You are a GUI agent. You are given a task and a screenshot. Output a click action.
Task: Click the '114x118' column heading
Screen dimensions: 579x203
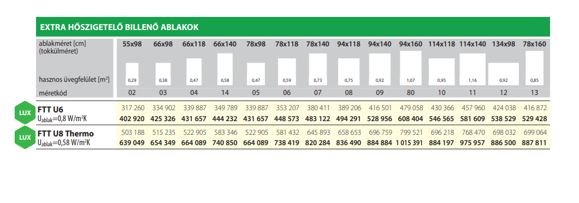coord(442,44)
